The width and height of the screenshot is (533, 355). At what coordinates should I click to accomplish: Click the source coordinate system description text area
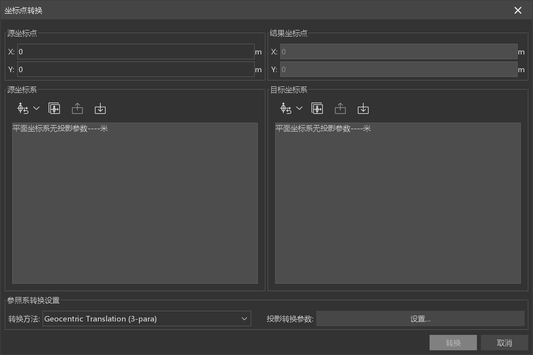(x=135, y=203)
